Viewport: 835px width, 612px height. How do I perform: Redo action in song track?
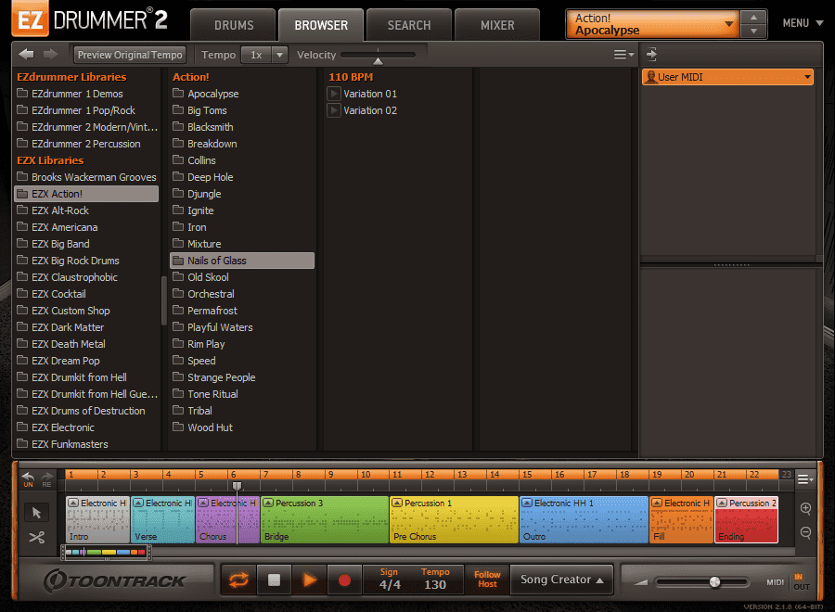point(47,479)
